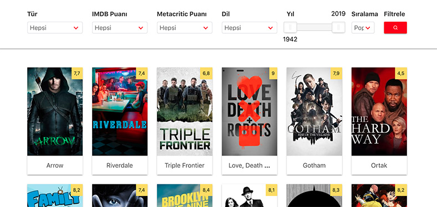The height and width of the screenshot is (207, 437).
Task: Open the Sıralama sort dropdown
Action: point(363,28)
